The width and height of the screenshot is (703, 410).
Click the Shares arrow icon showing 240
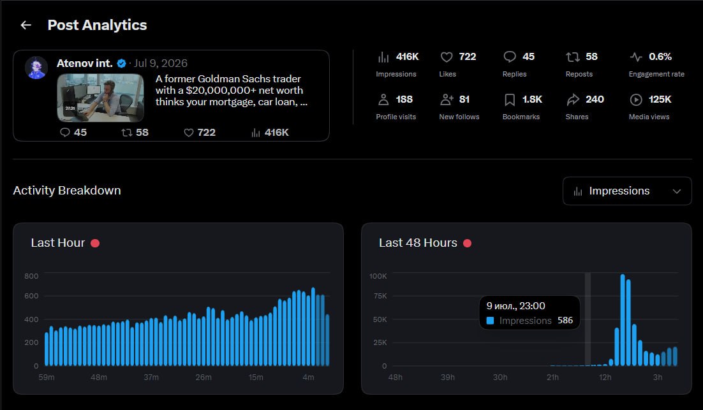[573, 99]
